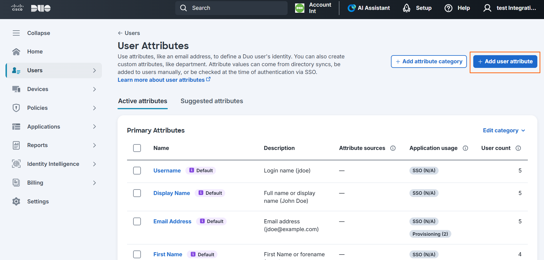Click the Policies shield icon

click(x=16, y=108)
